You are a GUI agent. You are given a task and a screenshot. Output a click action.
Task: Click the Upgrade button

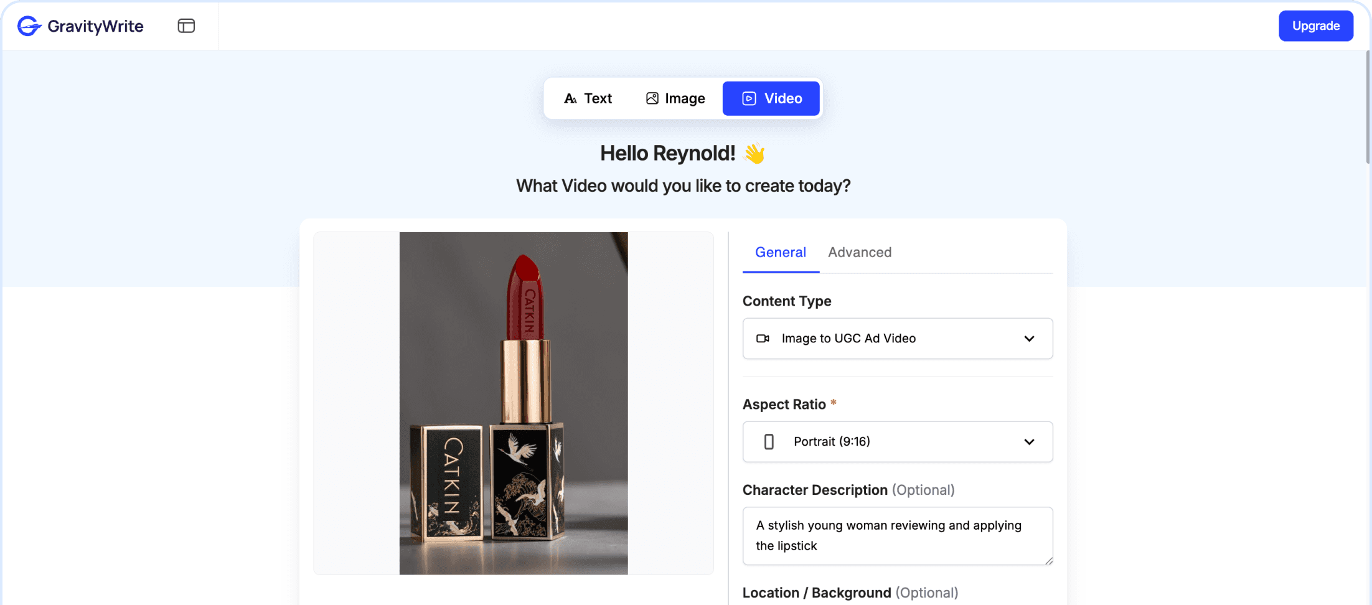pos(1315,26)
